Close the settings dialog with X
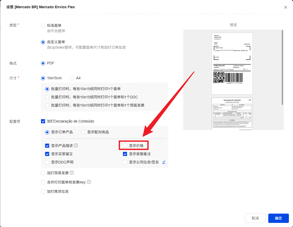Screen dimensions: 293x227 [x=286, y=7]
